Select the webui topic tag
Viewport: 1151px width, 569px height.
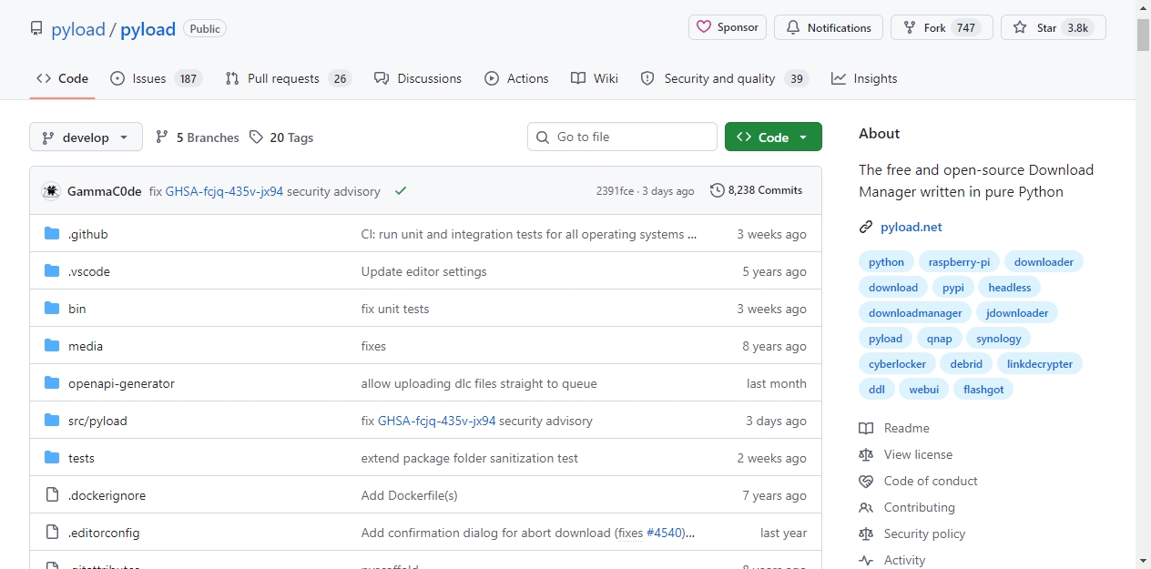tap(923, 390)
